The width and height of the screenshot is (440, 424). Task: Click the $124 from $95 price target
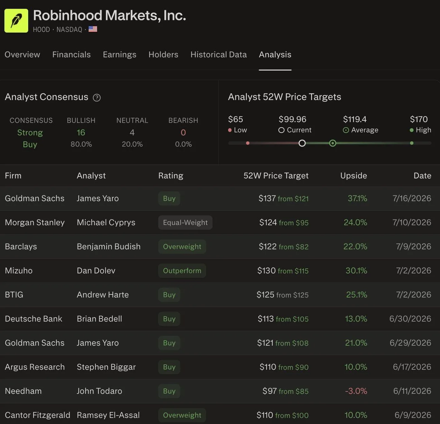[284, 223]
